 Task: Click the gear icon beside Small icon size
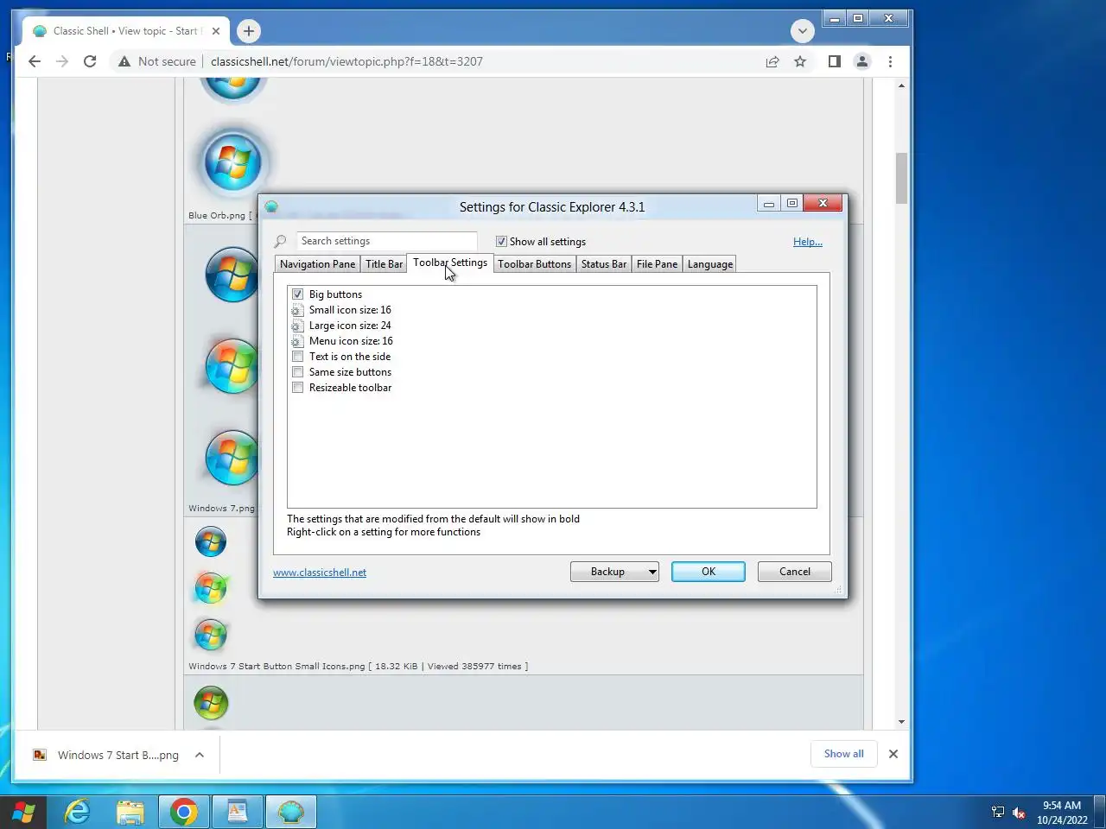coord(296,310)
